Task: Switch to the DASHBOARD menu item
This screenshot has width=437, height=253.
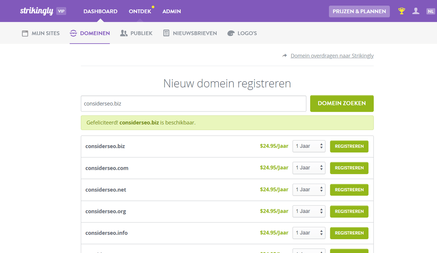Action: (x=100, y=11)
